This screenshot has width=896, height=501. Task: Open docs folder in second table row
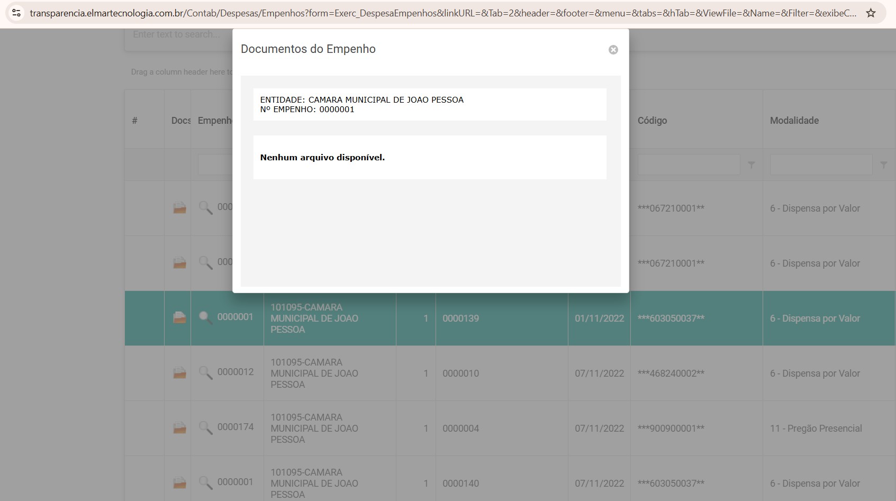pyautogui.click(x=179, y=263)
